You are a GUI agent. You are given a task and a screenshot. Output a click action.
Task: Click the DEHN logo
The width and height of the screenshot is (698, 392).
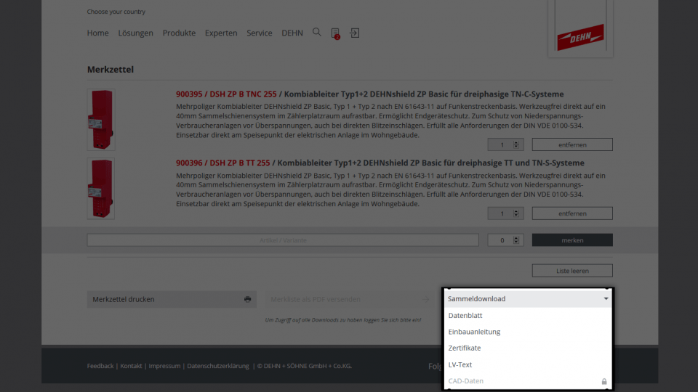coord(580,36)
